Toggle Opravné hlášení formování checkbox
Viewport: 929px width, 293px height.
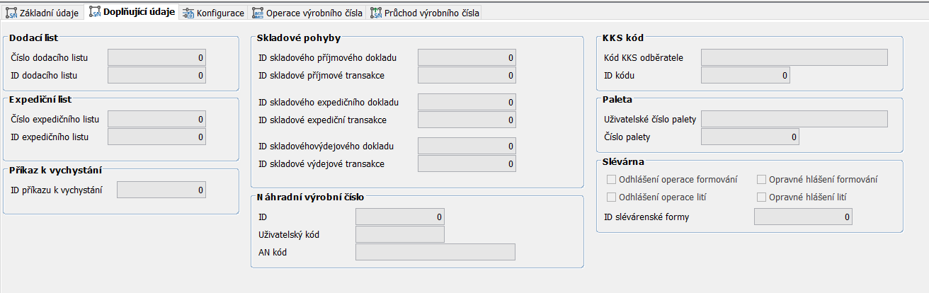(762, 180)
